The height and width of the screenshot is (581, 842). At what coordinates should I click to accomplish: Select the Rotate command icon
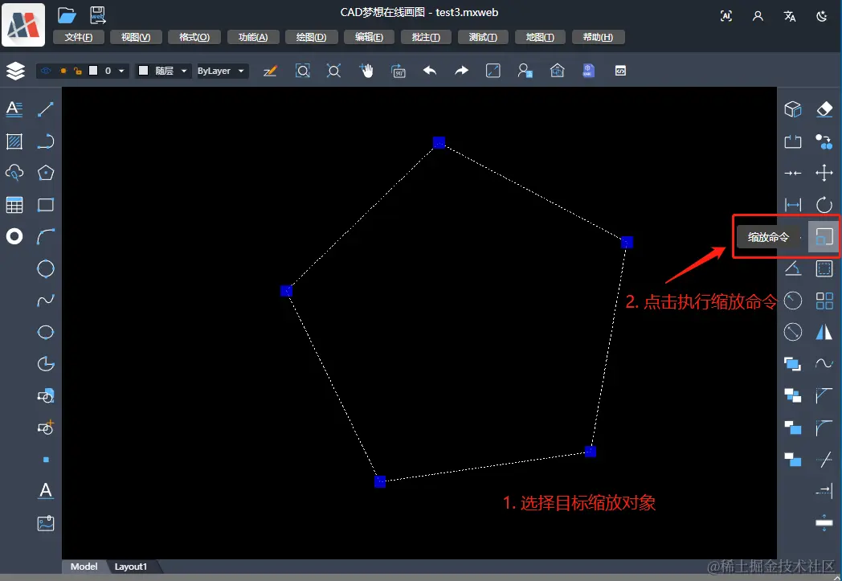click(824, 205)
